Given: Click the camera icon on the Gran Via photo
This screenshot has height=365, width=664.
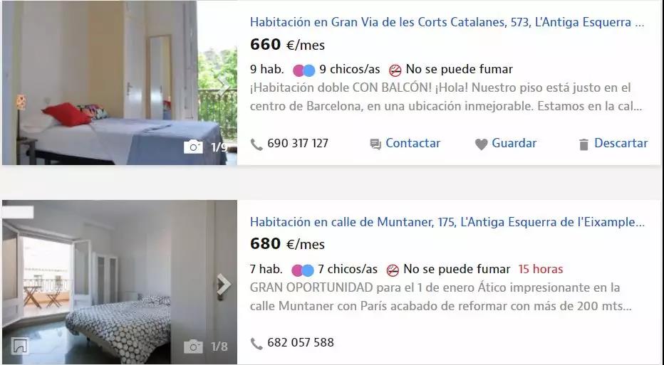Looking at the screenshot, I should point(193,147).
